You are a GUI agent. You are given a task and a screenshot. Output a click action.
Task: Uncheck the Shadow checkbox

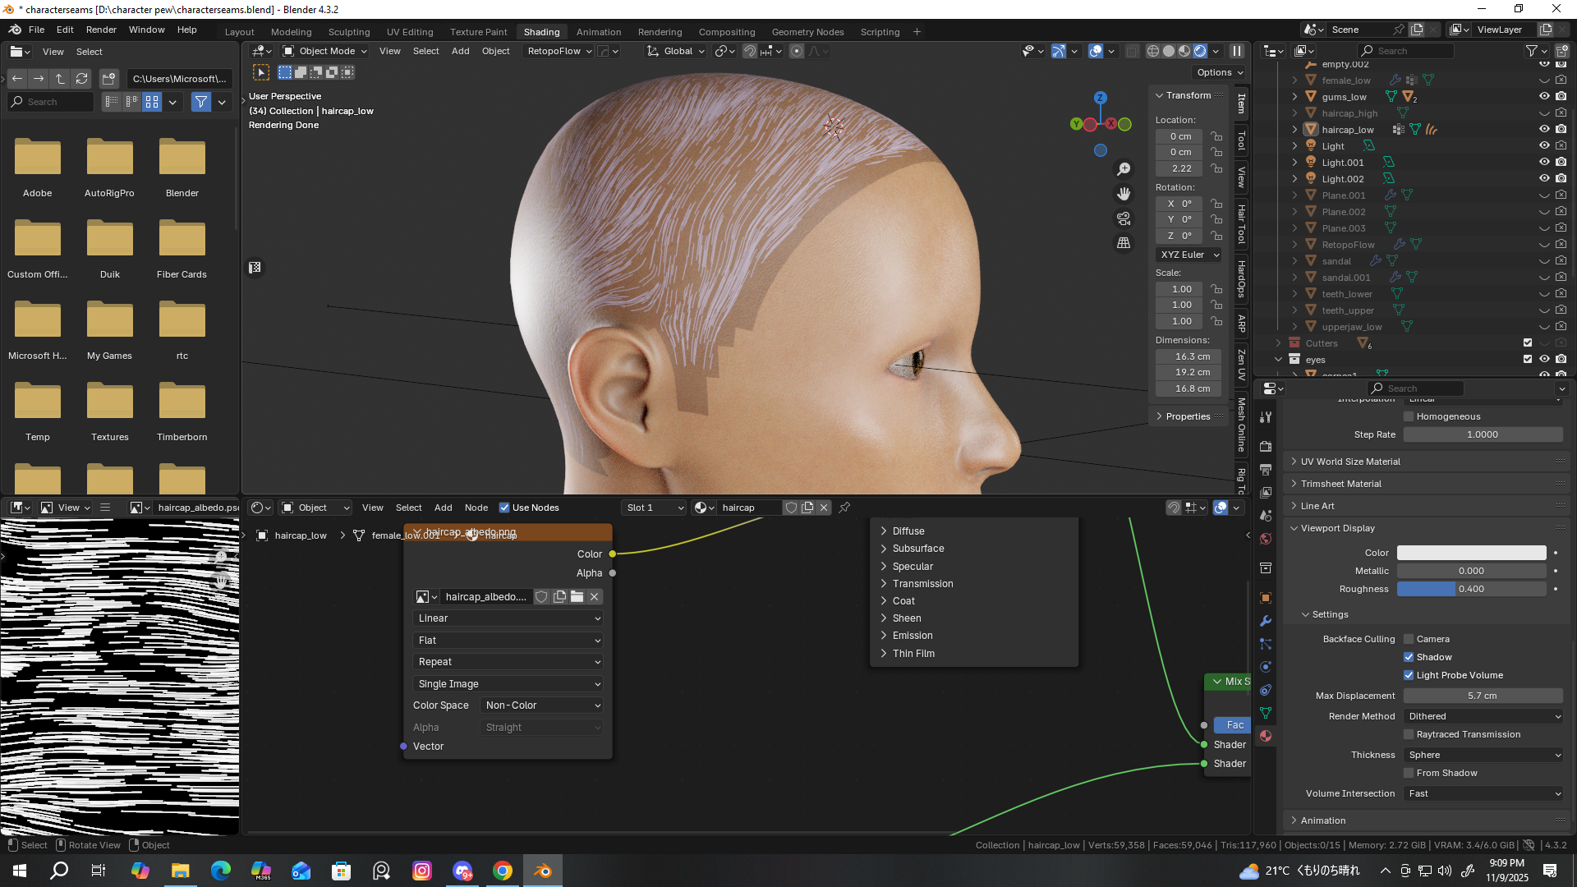tap(1409, 657)
